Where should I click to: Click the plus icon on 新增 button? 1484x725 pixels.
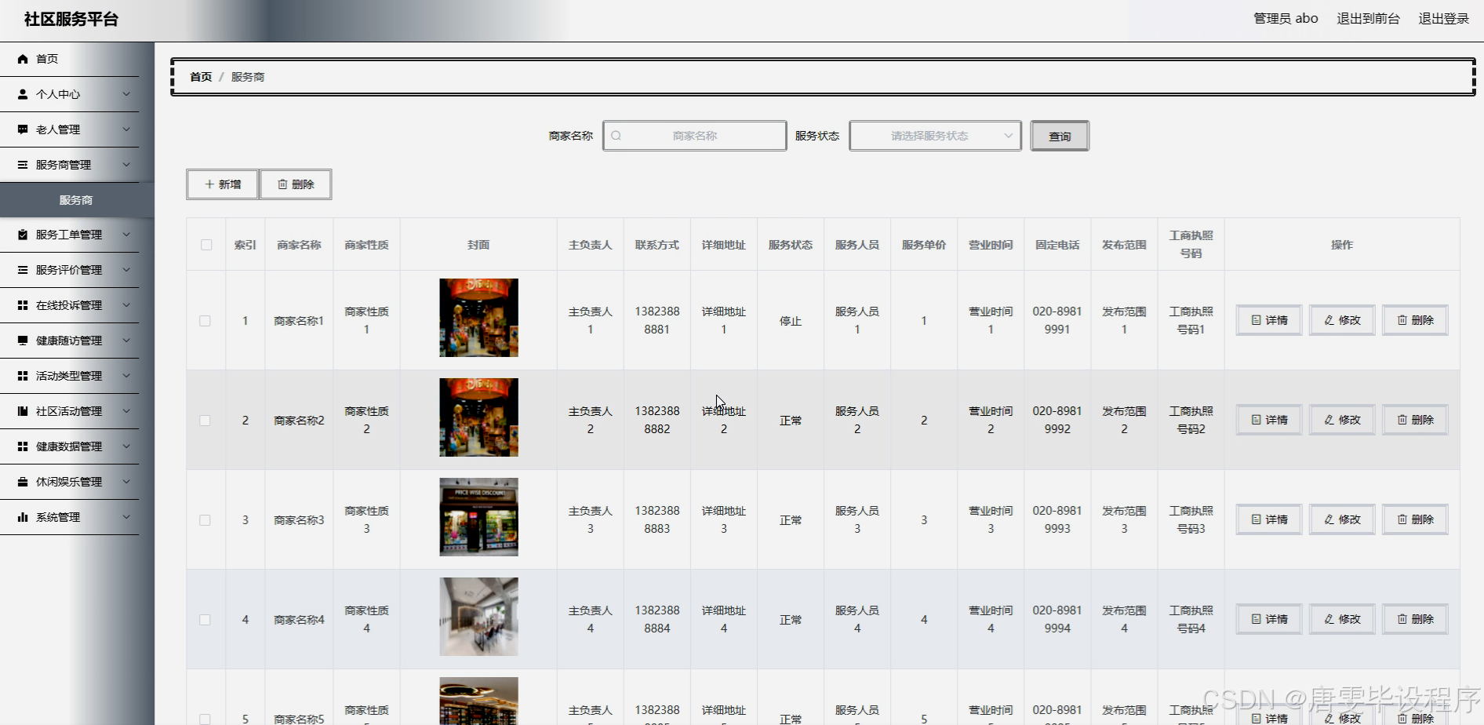209,184
